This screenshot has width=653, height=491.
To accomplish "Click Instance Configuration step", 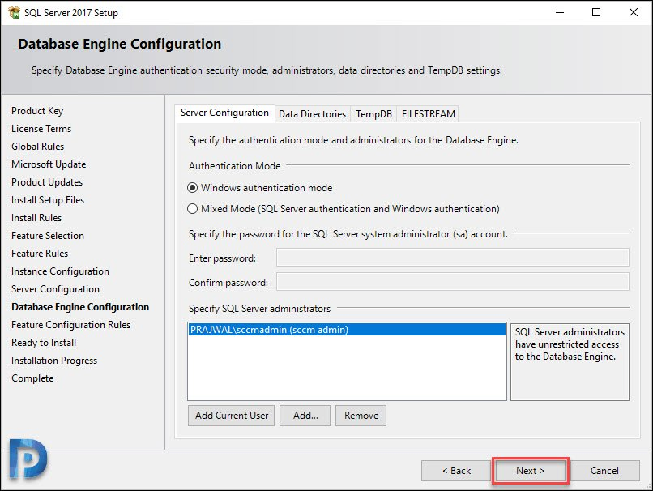I will 61,271.
